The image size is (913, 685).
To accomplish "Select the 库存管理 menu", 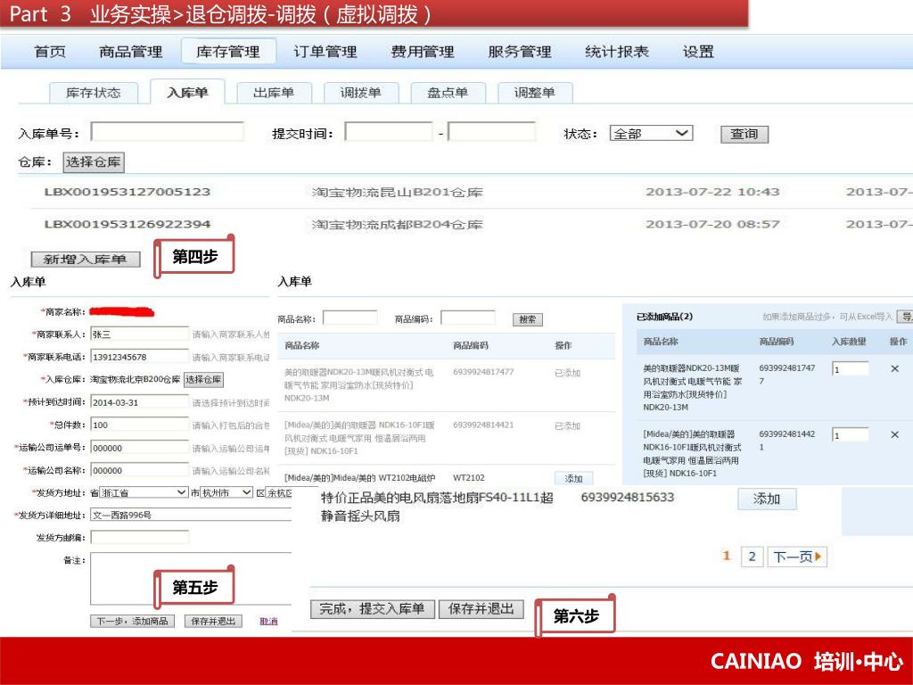I will [228, 52].
